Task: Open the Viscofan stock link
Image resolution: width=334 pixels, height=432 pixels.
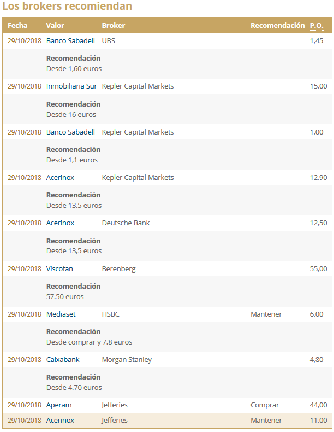Action: tap(59, 268)
